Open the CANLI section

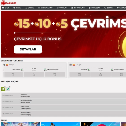[x=17, y=8]
